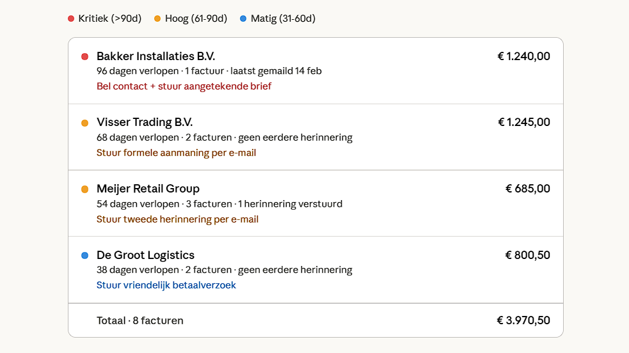Click the blue dot beside De Groot Logistics
The image size is (629, 353).
pos(84,256)
